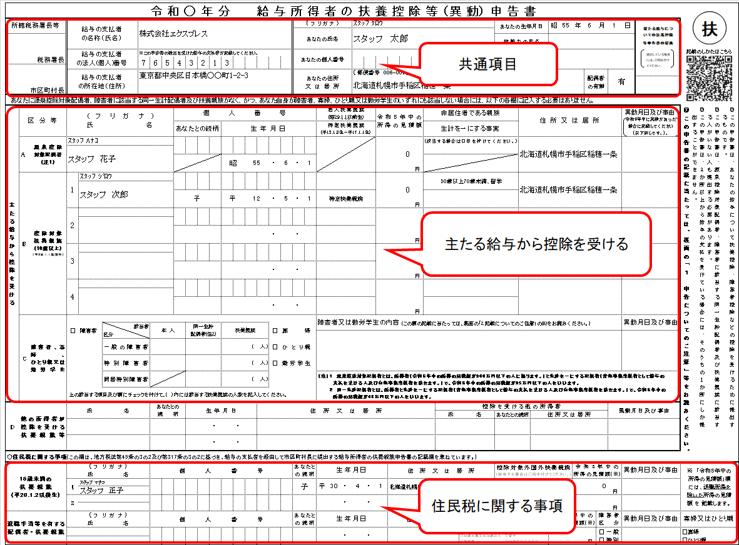
Task: Click the 一般の障害者 row label
Action: click(126, 347)
